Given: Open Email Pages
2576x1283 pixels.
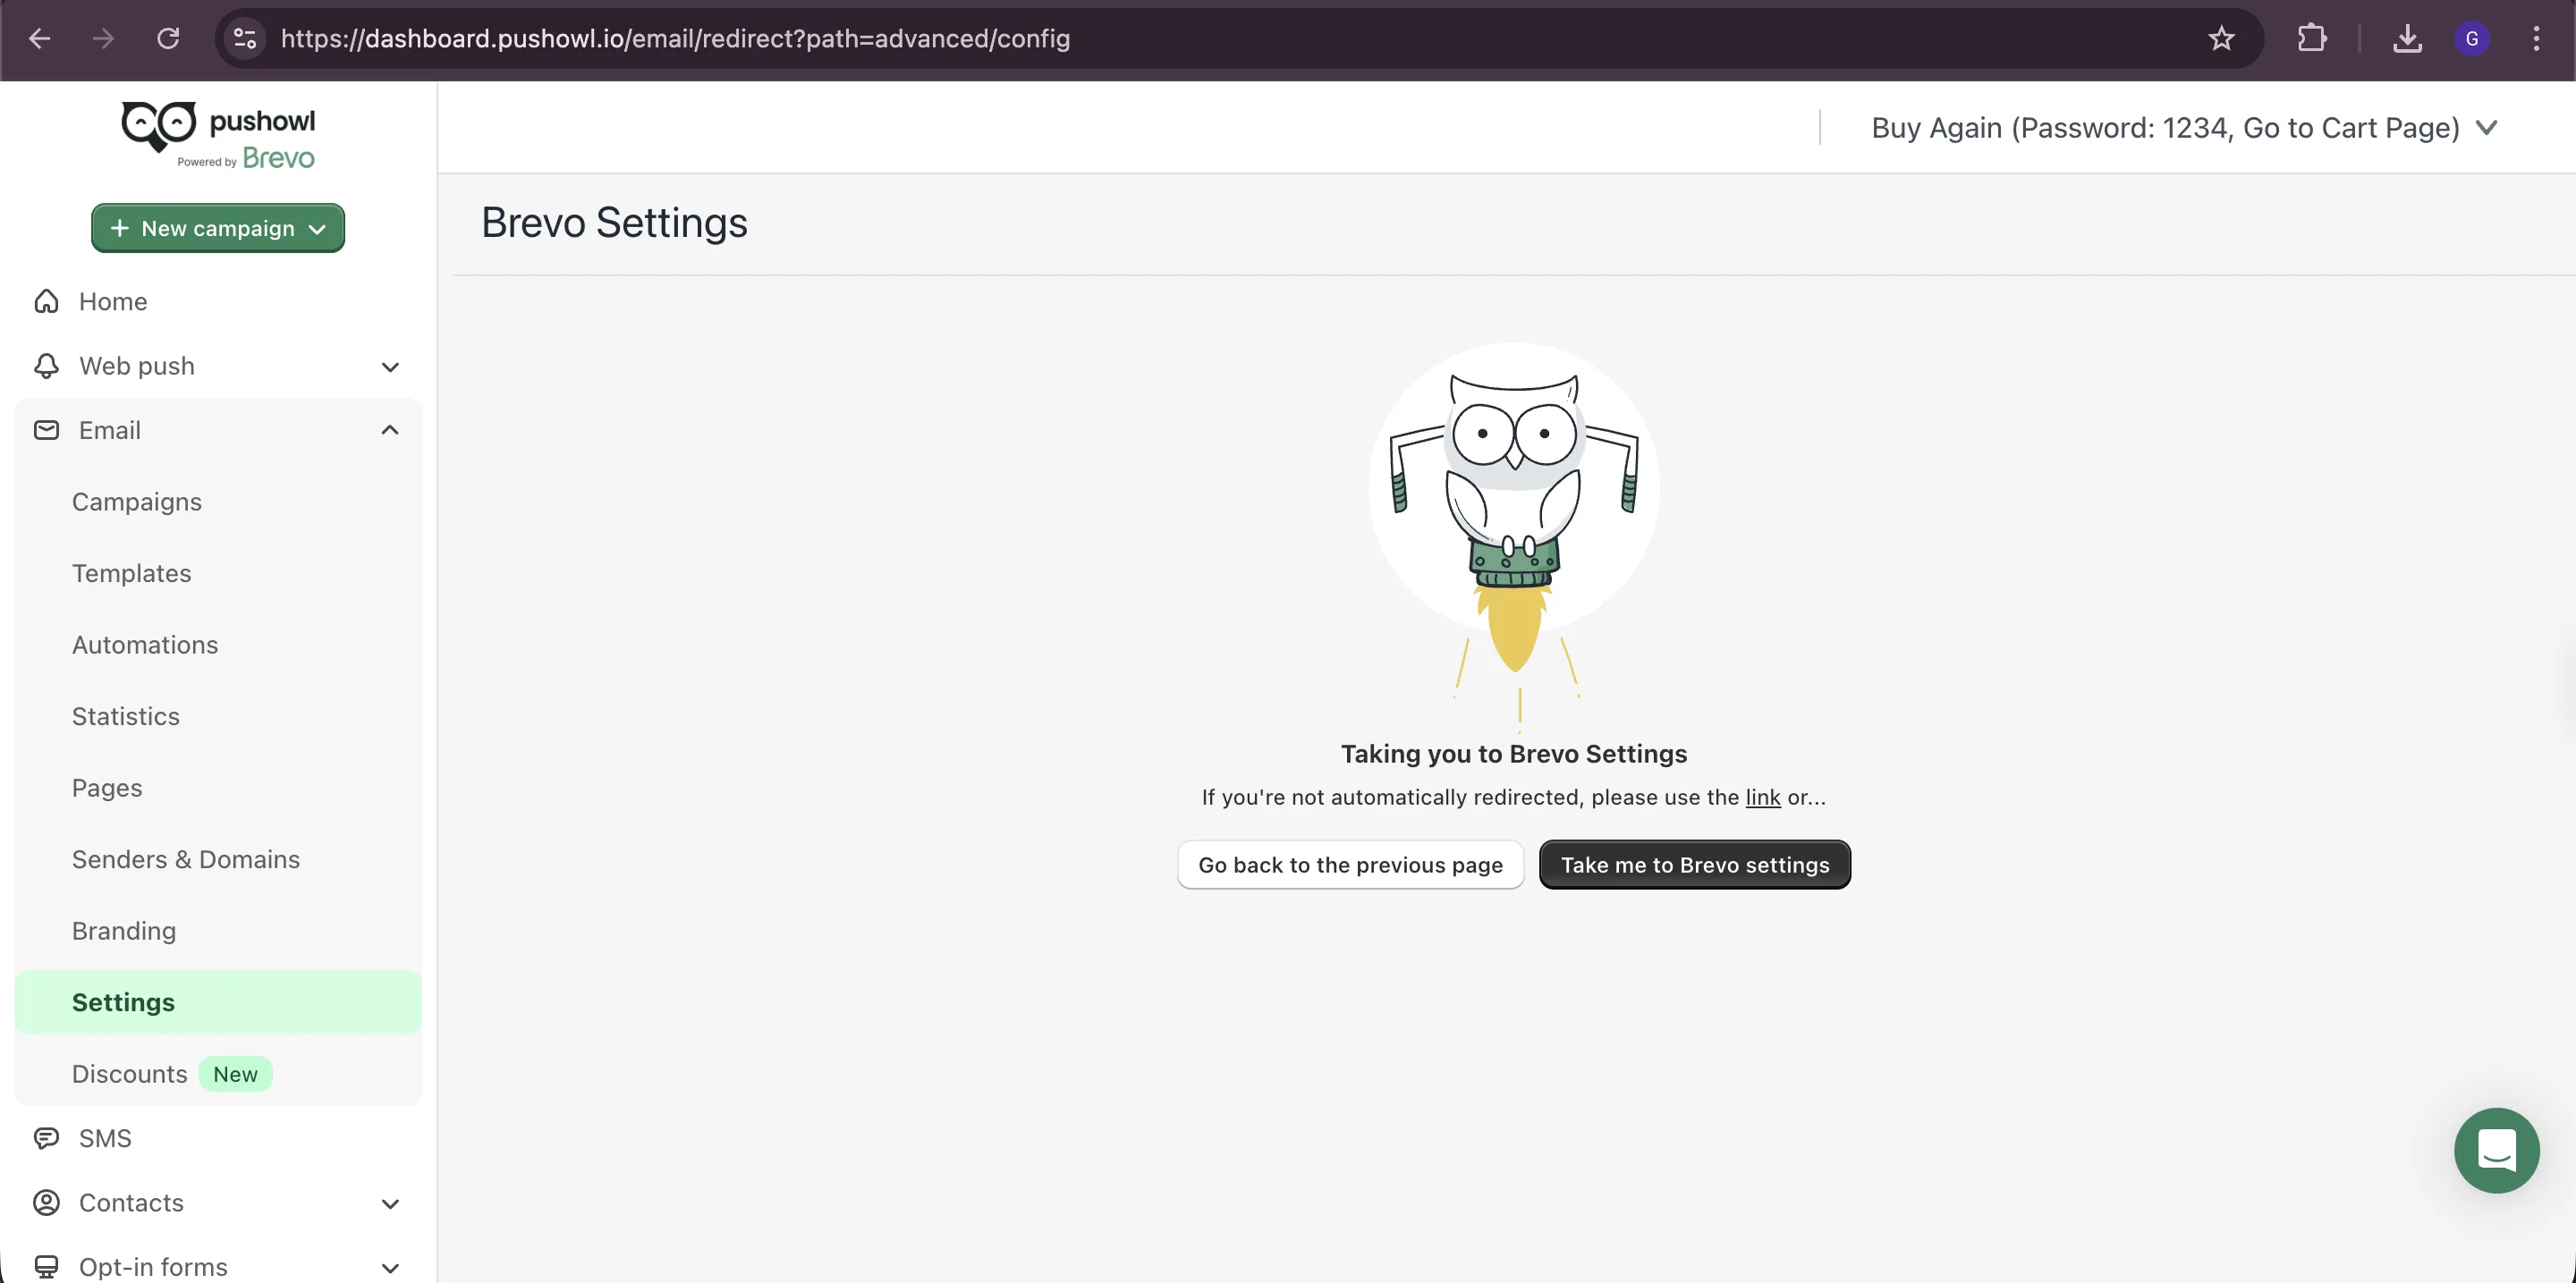Looking at the screenshot, I should pos(107,789).
